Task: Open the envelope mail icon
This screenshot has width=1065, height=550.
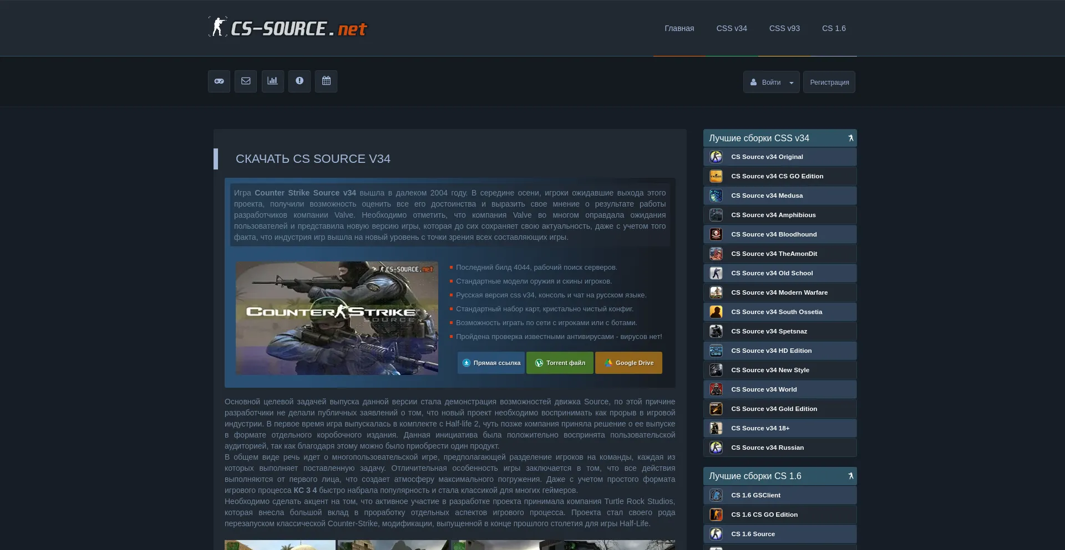Action: click(246, 81)
